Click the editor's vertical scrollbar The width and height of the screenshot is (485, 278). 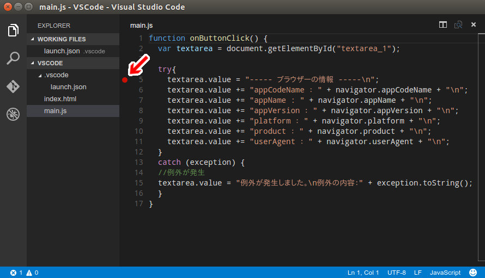[481, 147]
